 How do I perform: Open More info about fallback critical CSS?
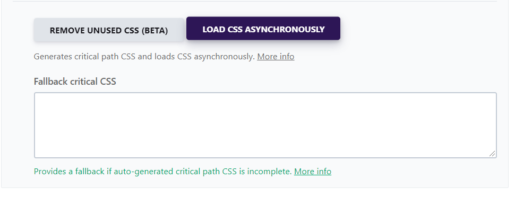(312, 172)
